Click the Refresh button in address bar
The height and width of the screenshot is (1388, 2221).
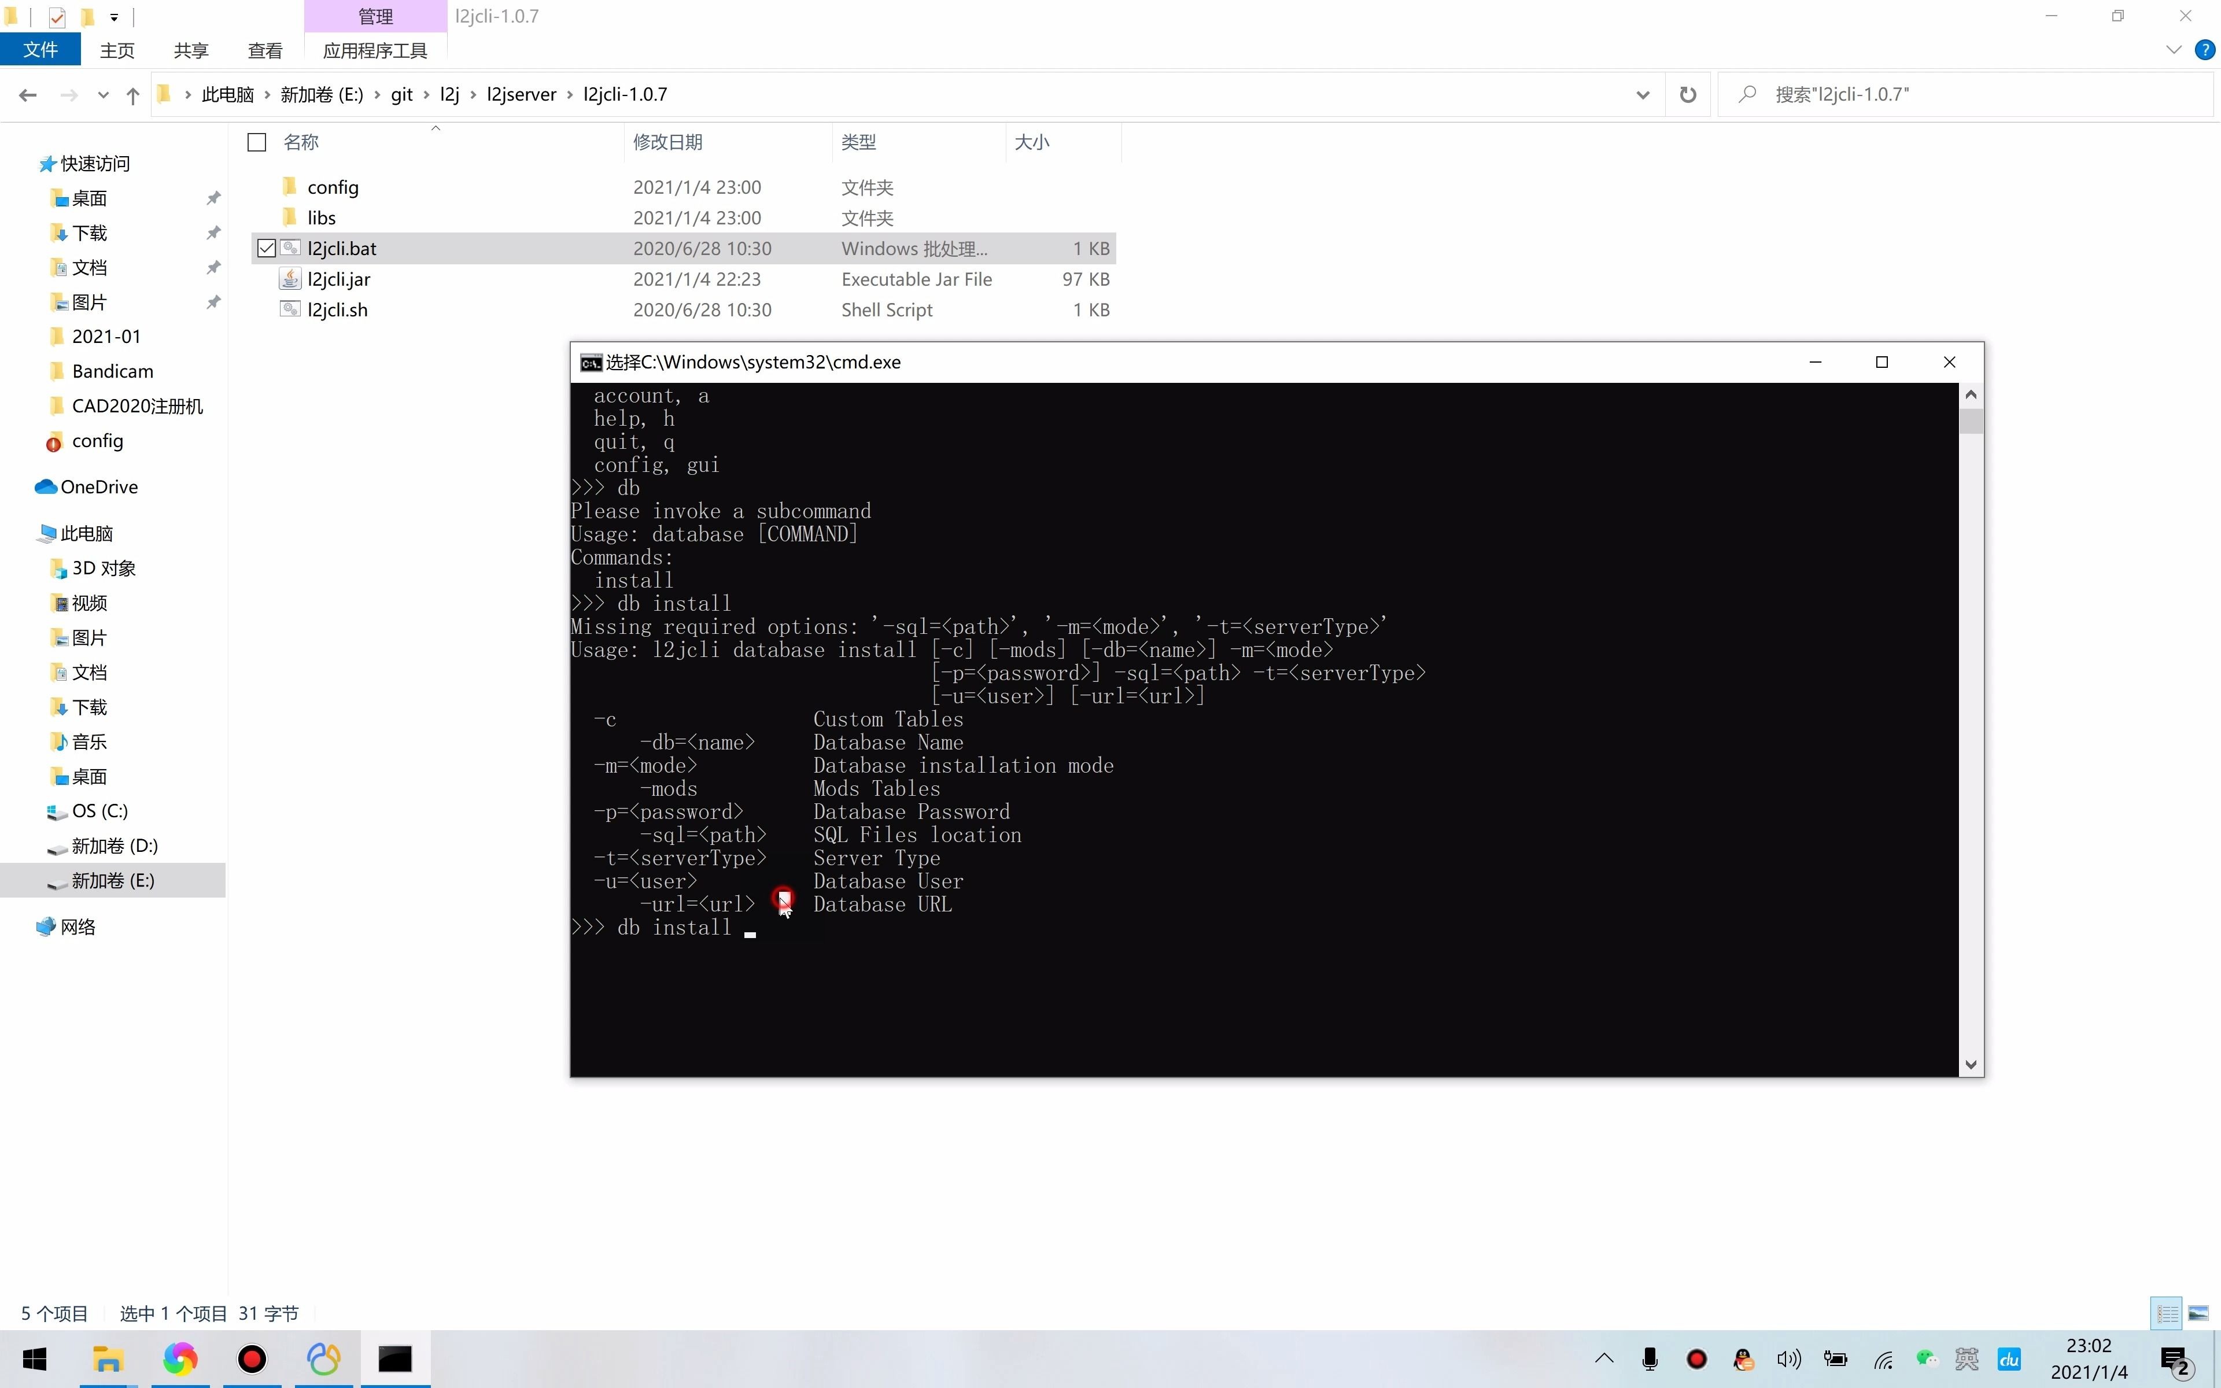point(1687,94)
